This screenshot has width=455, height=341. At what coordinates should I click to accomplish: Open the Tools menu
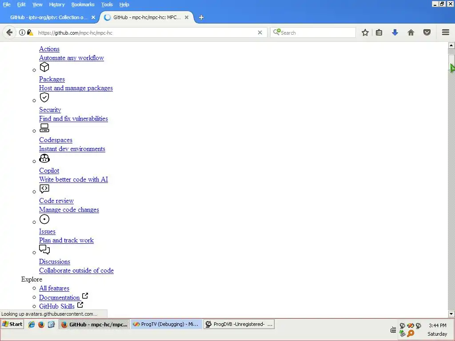(x=107, y=4)
